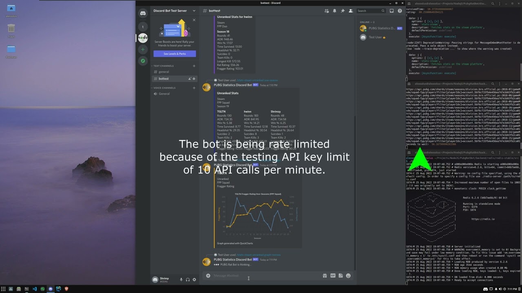Click the Discord chat scrollbar
522x293 pixels.
pos(355,193)
